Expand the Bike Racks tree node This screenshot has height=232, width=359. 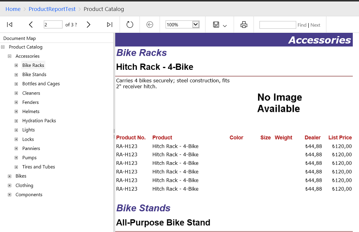click(16, 65)
